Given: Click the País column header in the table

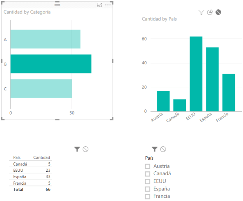Looking at the screenshot, I should coord(17,157).
